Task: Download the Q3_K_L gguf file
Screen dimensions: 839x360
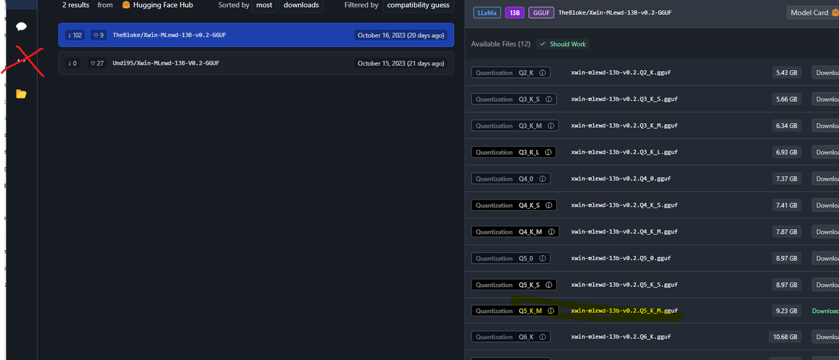Action: pyautogui.click(x=826, y=153)
